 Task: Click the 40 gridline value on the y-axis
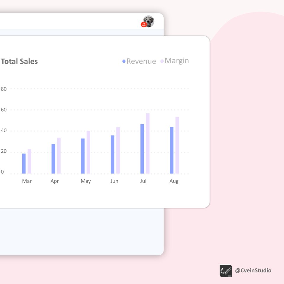[3, 130]
